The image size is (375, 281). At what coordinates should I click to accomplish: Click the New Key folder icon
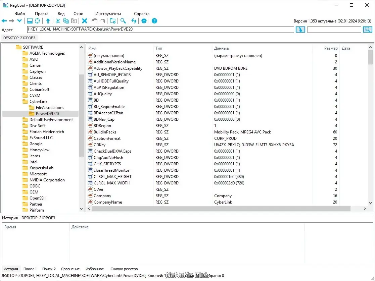tap(113, 21)
